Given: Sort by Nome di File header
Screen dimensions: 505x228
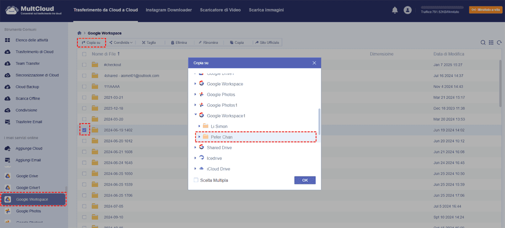Looking at the screenshot, I should (106, 54).
